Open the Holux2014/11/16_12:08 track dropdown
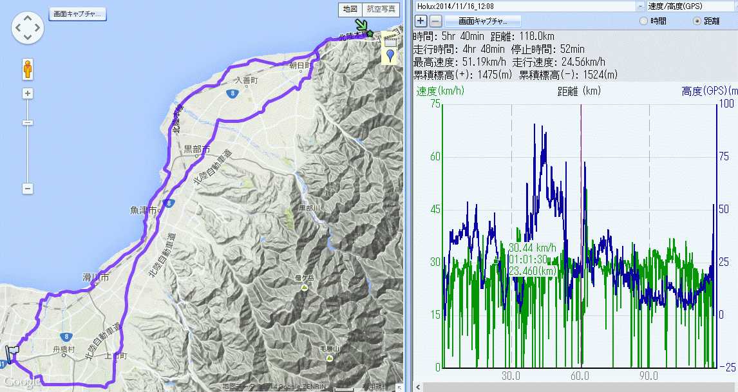Viewport: 738px width, 392px height. coord(640,6)
